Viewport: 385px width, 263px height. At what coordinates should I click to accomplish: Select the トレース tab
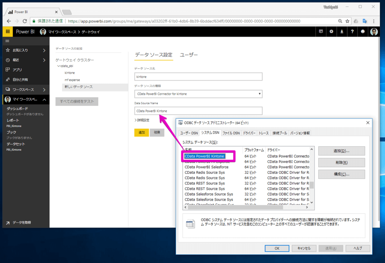coord(264,133)
